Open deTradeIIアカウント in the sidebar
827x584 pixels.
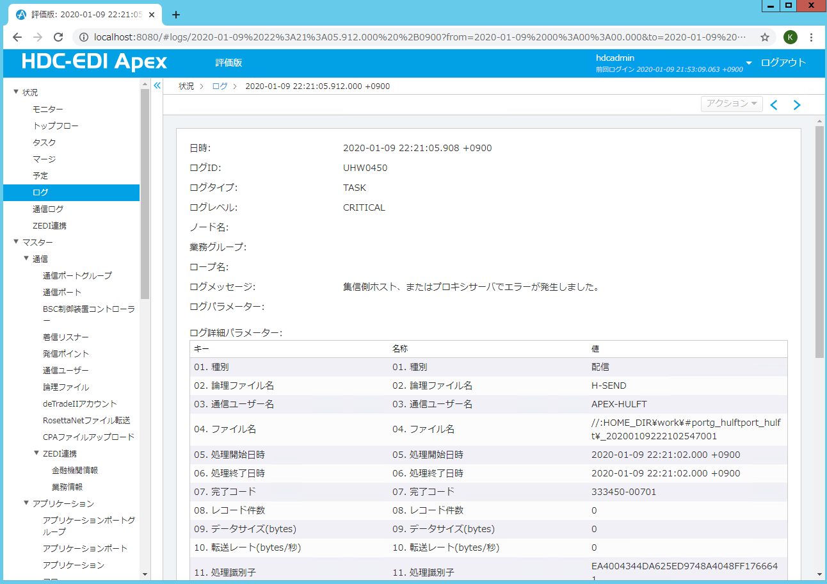pyautogui.click(x=80, y=403)
